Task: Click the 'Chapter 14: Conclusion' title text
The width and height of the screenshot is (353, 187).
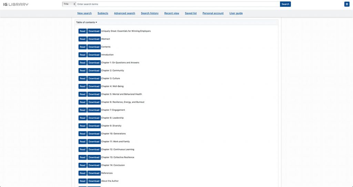Action: (113, 165)
